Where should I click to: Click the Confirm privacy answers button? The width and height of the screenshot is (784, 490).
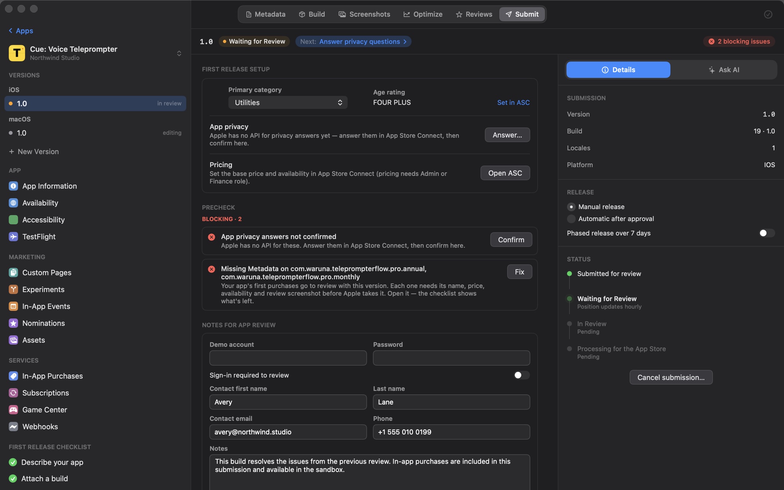pos(511,240)
